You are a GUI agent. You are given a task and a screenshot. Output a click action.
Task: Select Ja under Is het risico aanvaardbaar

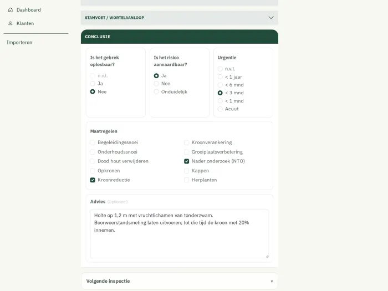(156, 76)
